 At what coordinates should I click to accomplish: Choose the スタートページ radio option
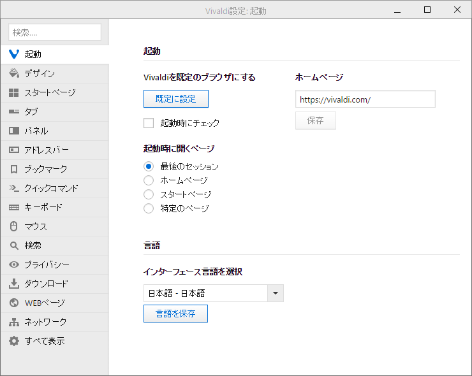click(x=149, y=194)
